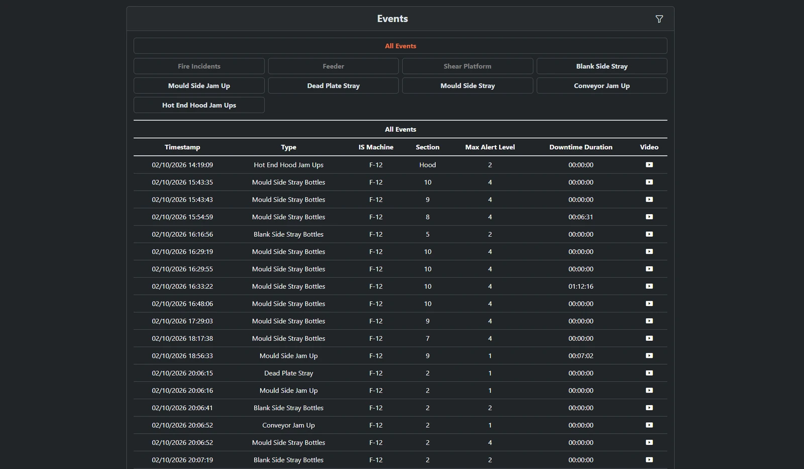Play video for the 15:43:35 event

(x=649, y=182)
